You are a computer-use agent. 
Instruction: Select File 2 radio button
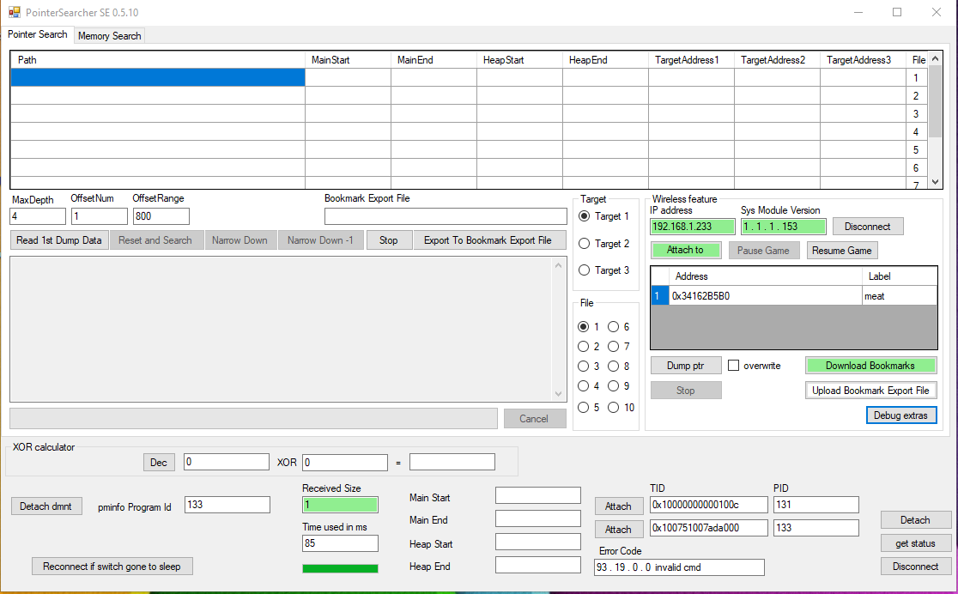click(x=589, y=347)
